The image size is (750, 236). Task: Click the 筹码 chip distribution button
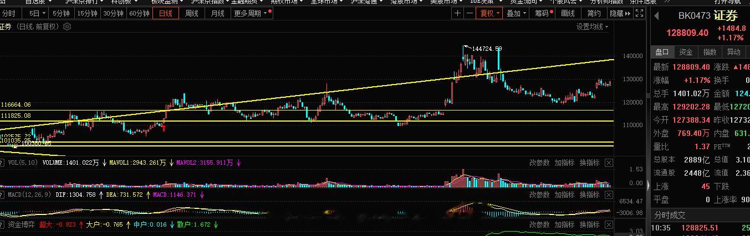click(x=543, y=13)
